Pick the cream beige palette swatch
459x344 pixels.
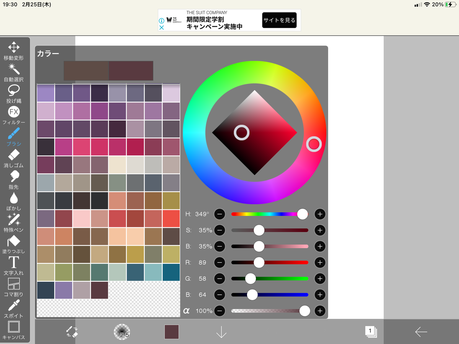click(x=117, y=165)
